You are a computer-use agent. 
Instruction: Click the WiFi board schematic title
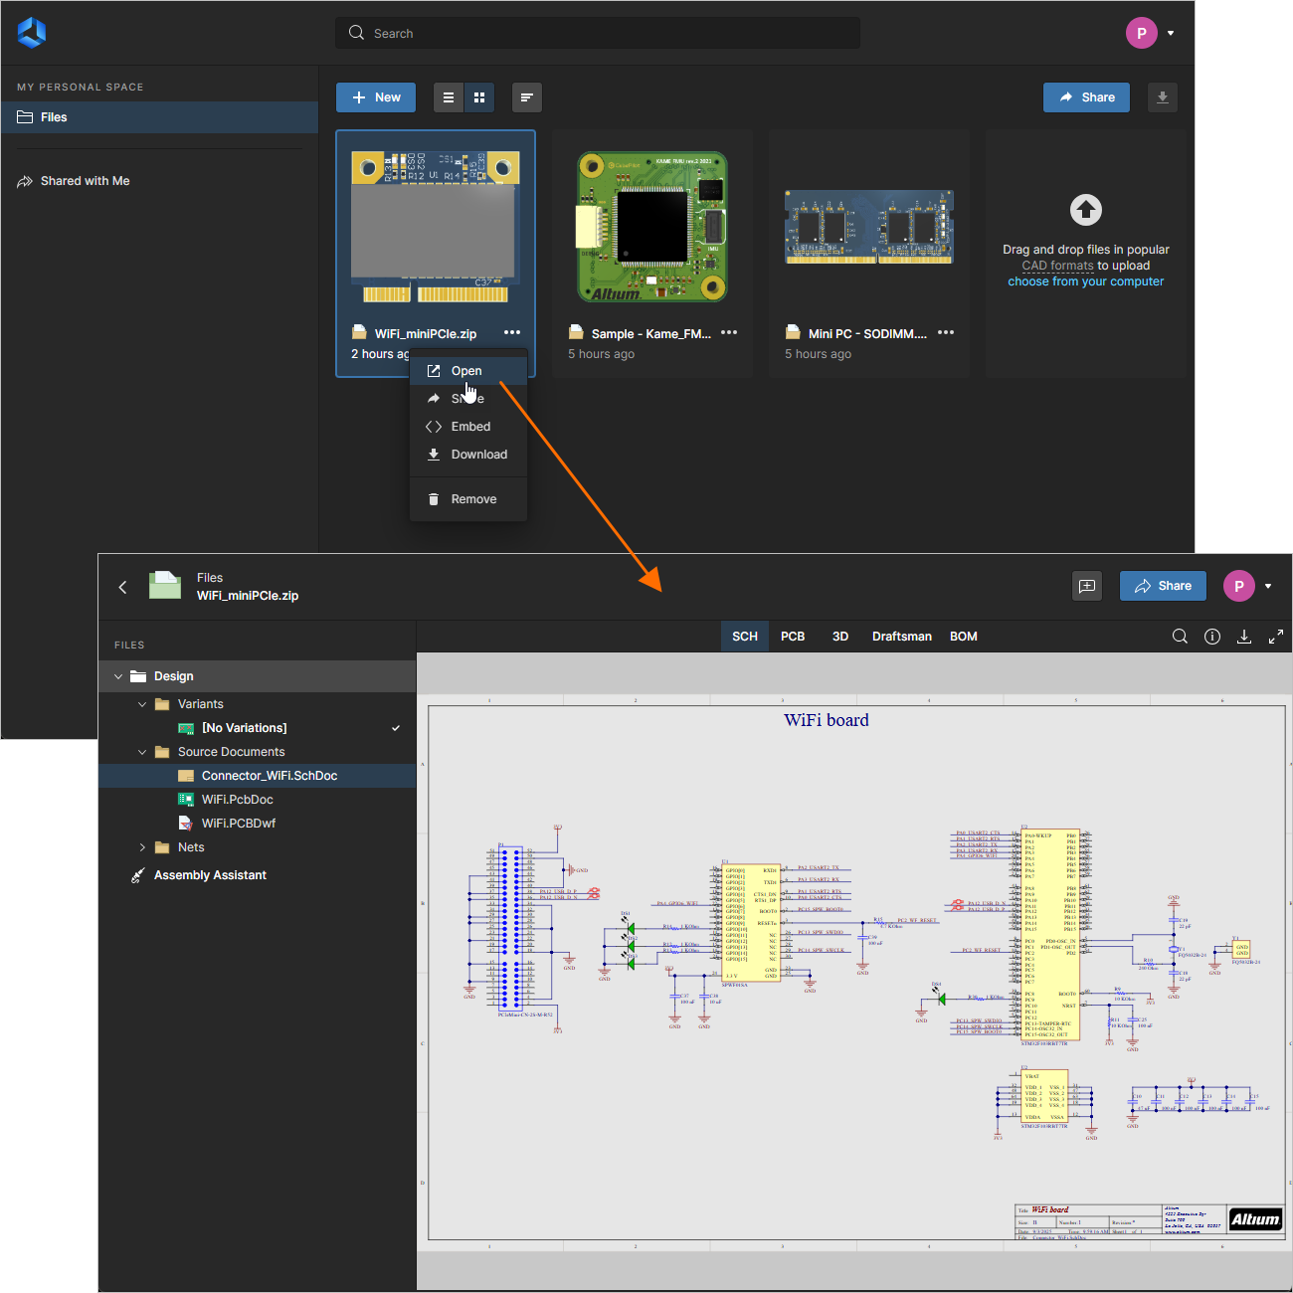[826, 720]
